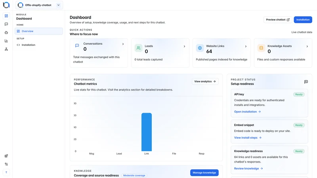The height and width of the screenshot is (178, 317).
Task: Select Overview in the Home menu
Action: pos(38,31)
